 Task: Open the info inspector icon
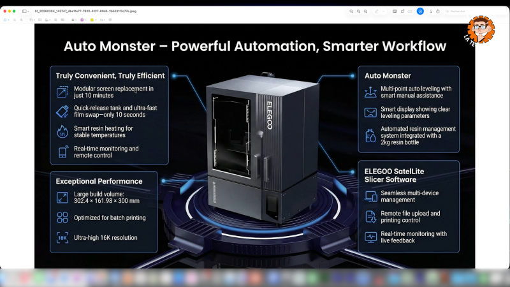coord(431,11)
